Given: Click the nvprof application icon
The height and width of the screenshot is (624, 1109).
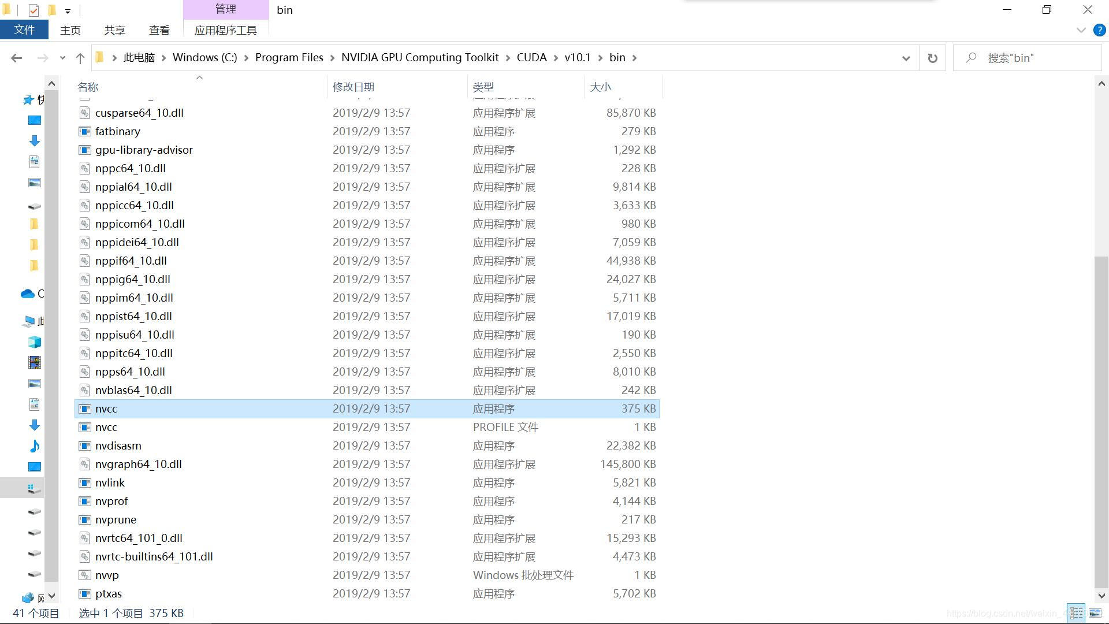Looking at the screenshot, I should tap(85, 501).
